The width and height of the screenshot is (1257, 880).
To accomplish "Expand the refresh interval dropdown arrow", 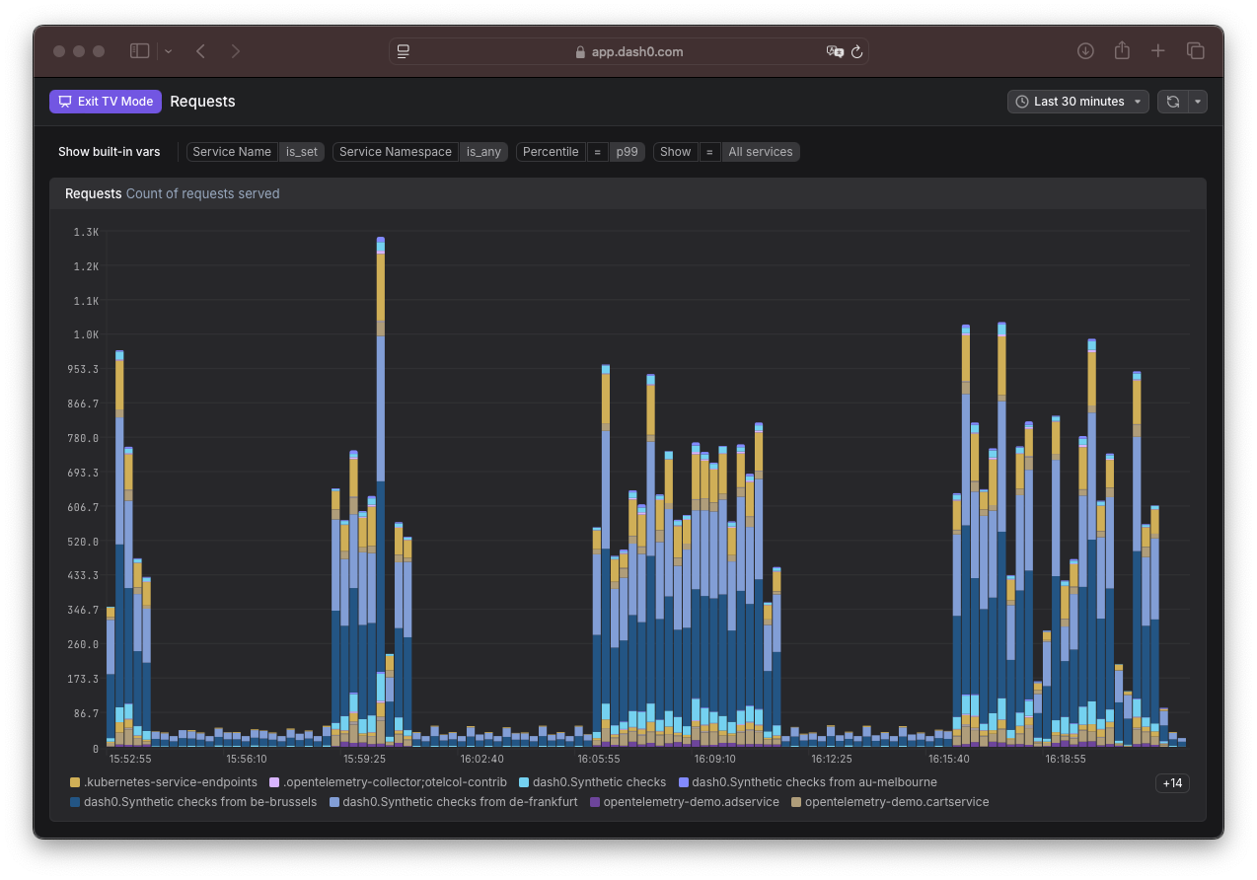I will (1198, 102).
